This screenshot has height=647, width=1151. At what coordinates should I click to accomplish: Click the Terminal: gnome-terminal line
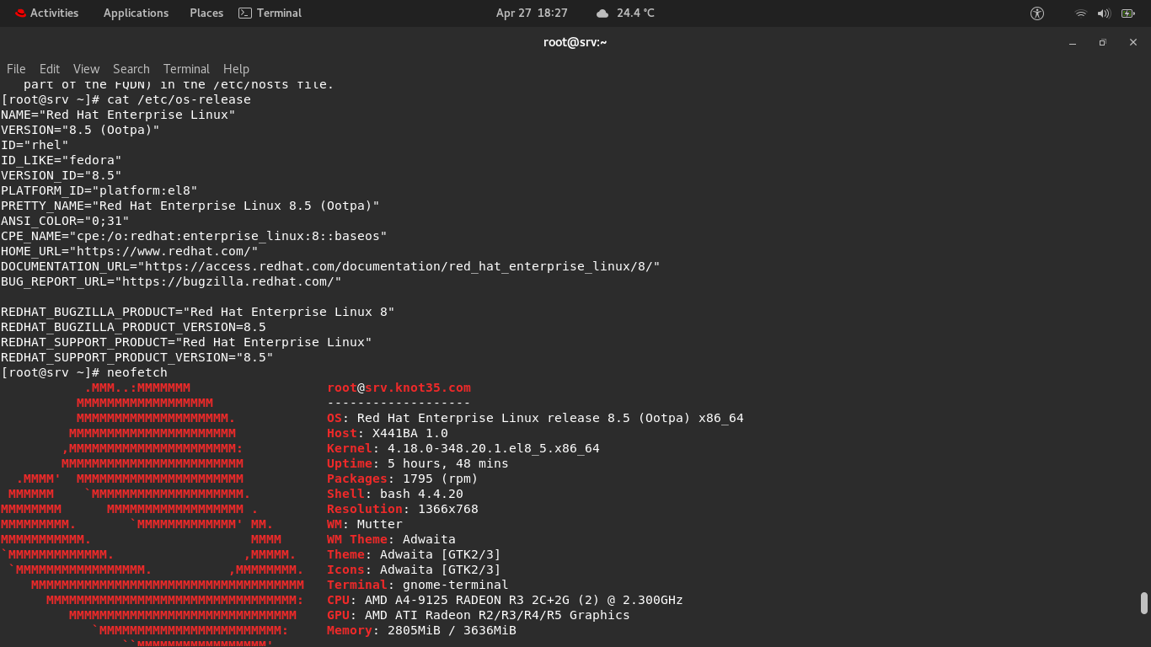[x=418, y=585]
